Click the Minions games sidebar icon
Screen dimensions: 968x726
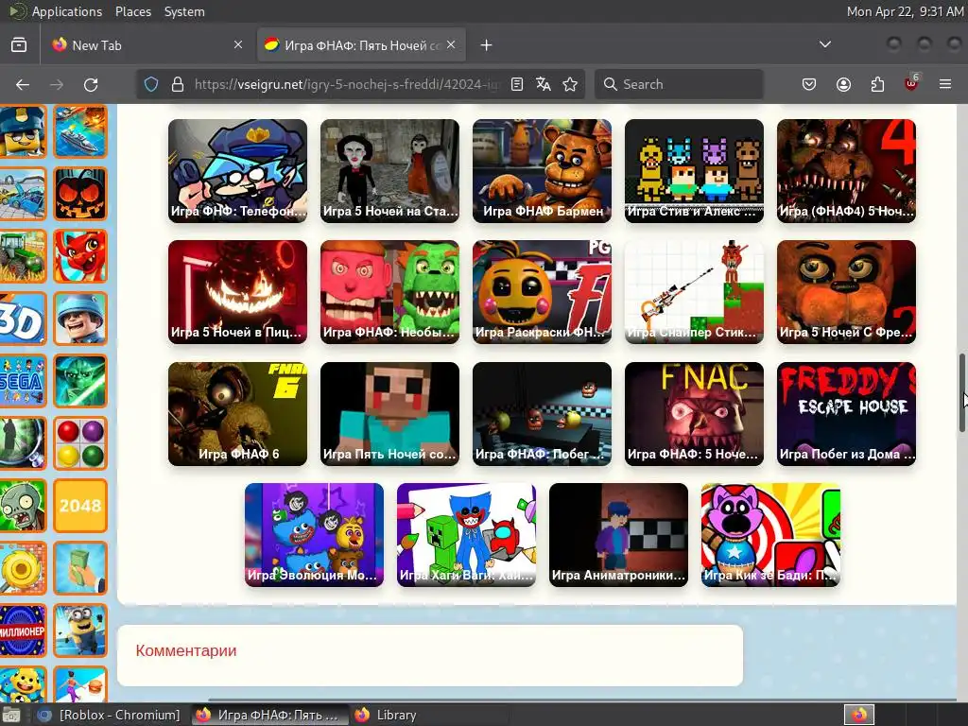pos(80,631)
